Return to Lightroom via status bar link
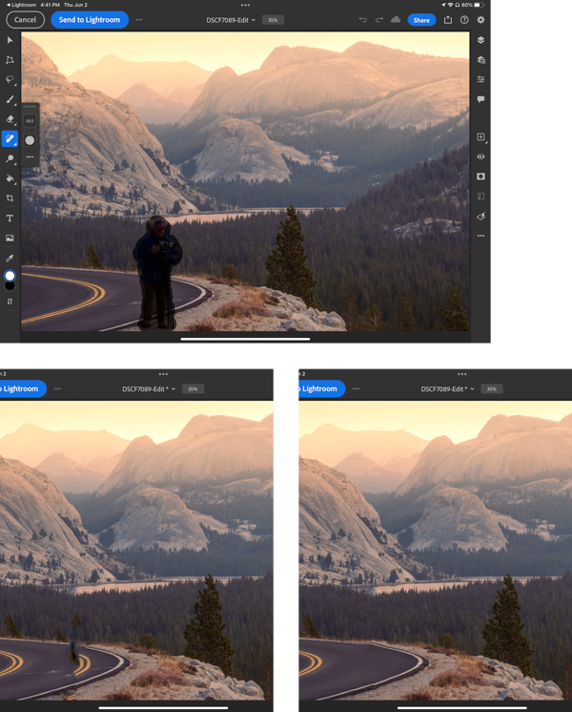The height and width of the screenshot is (712, 572). pos(21,5)
